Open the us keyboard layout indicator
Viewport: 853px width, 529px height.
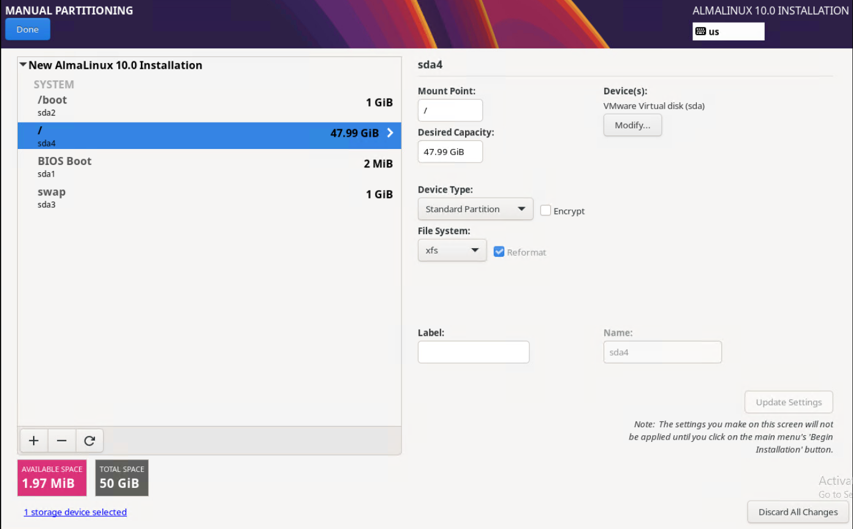tap(728, 31)
